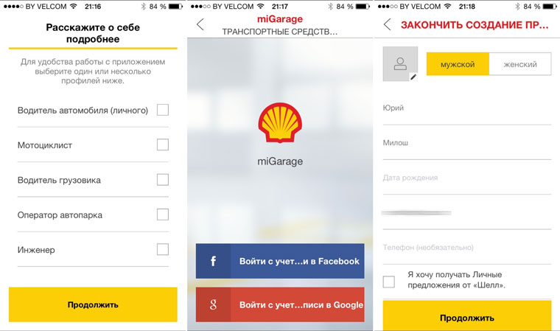Tap the "Телефон (необязательно)" field
This screenshot has width=560, height=331.
click(x=467, y=251)
